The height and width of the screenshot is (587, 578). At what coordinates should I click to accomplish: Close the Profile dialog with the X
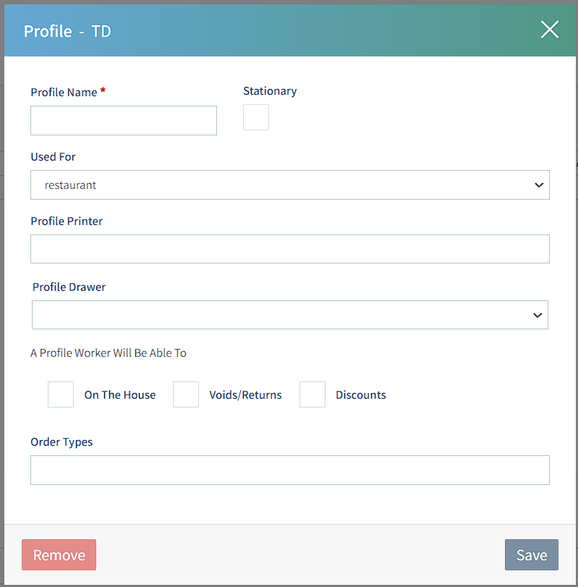click(x=550, y=30)
